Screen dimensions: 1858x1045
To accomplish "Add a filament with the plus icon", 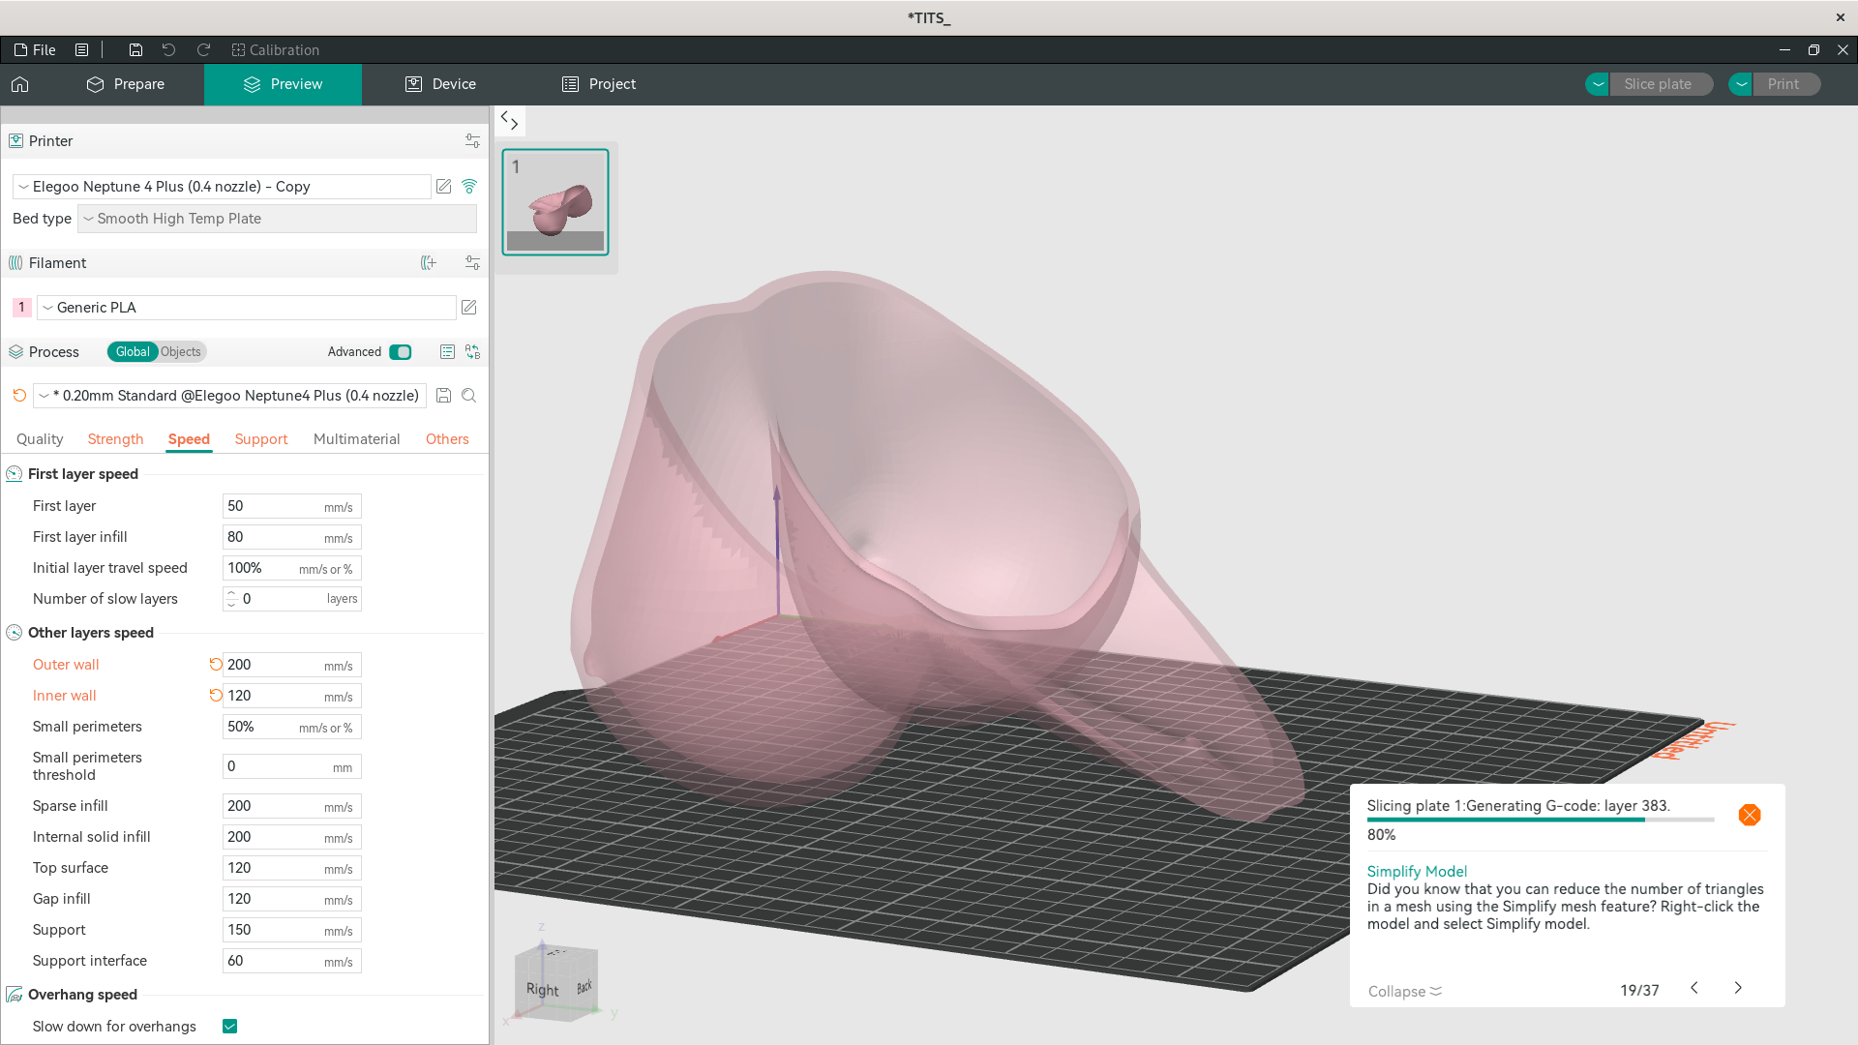I will (429, 263).
